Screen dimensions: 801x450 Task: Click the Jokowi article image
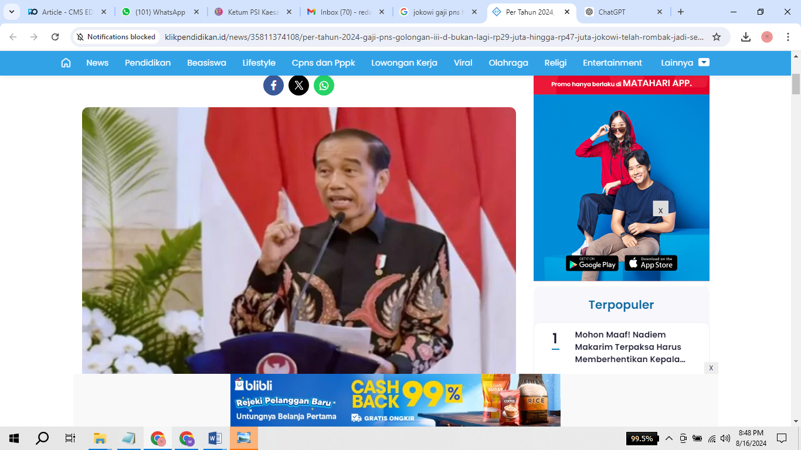point(299,240)
